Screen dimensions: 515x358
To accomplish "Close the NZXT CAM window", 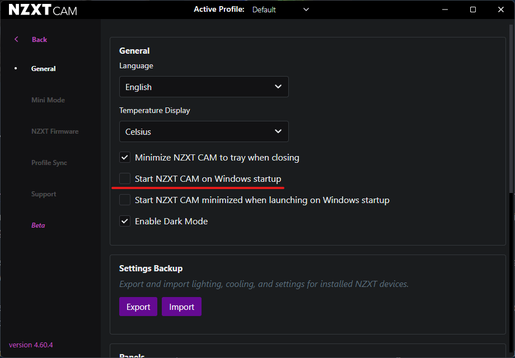I will pos(501,10).
